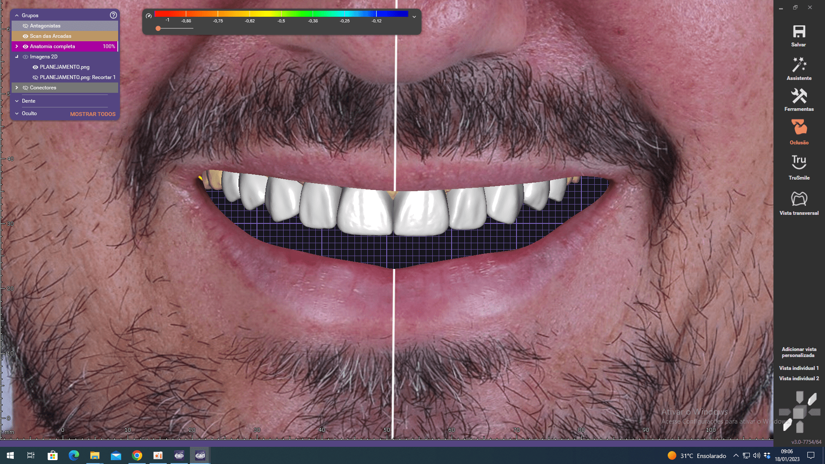Open Ferramentas tools icon
Viewport: 825px width, 464px height.
(799, 96)
